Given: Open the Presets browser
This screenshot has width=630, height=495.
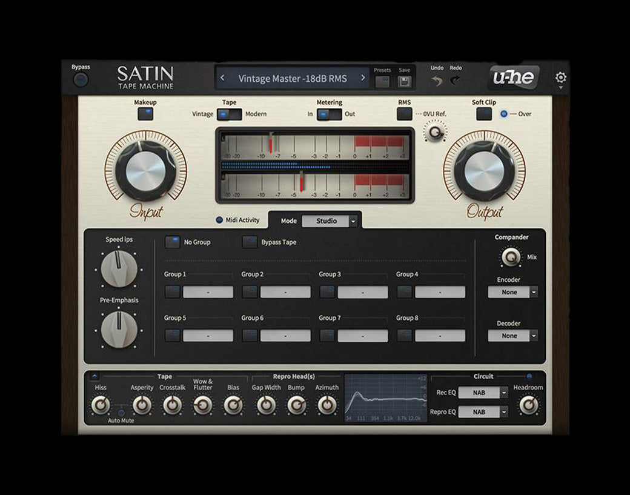Looking at the screenshot, I should (382, 82).
